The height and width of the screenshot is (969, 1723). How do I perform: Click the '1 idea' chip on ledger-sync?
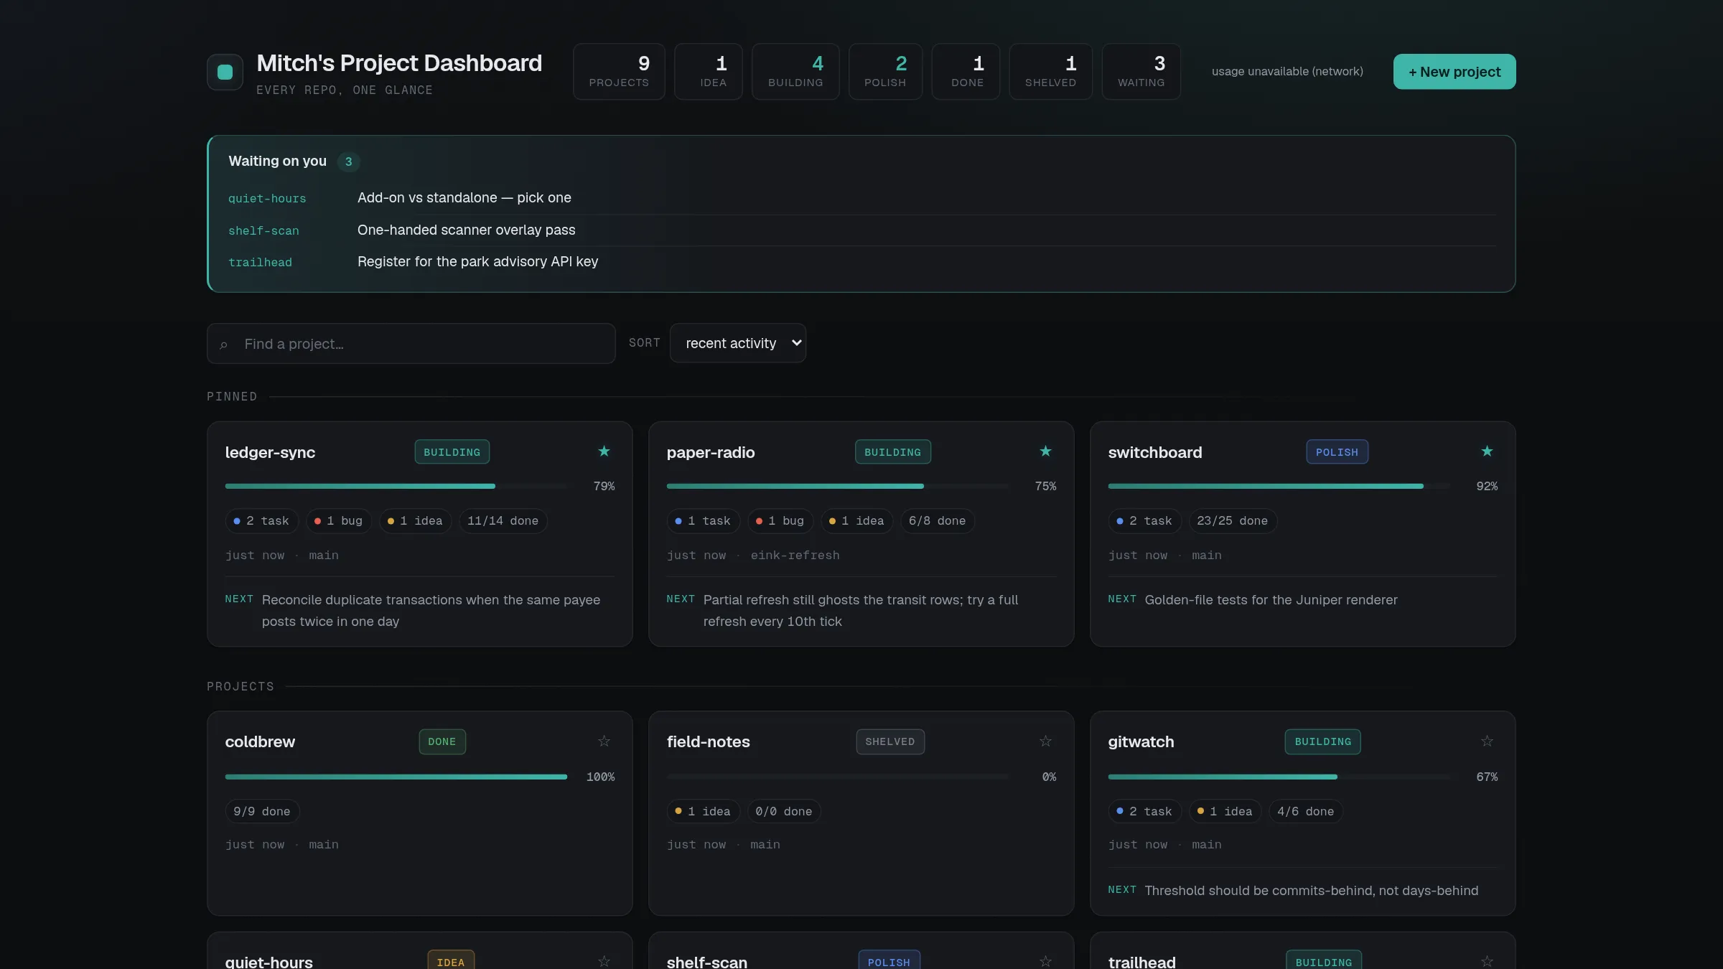(416, 521)
